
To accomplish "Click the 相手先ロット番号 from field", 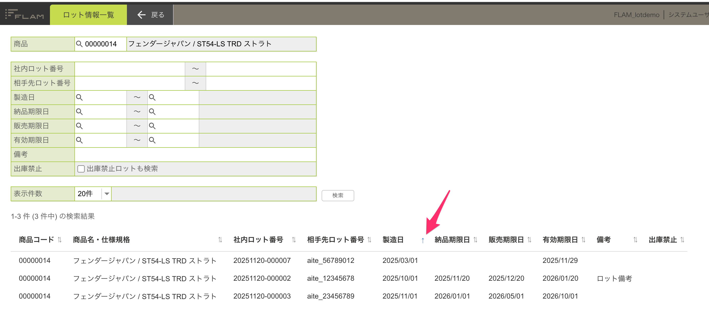I will click(130, 83).
